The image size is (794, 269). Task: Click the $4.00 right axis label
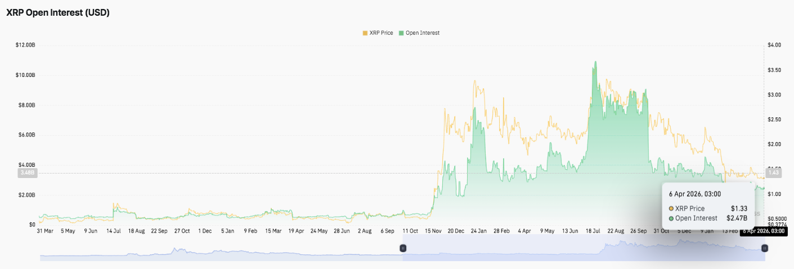click(774, 45)
